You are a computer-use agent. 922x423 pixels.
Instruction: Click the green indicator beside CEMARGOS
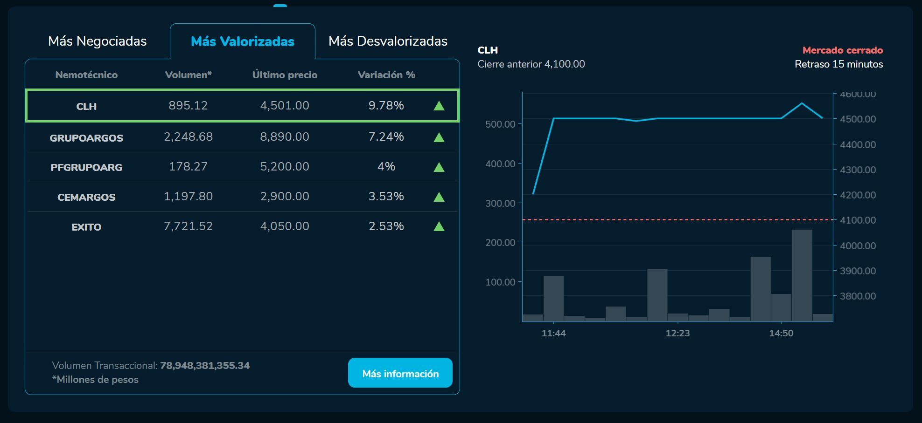(x=439, y=196)
